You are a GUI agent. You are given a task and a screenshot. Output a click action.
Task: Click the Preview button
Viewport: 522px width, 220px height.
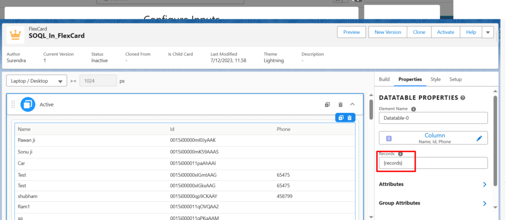[x=352, y=32]
